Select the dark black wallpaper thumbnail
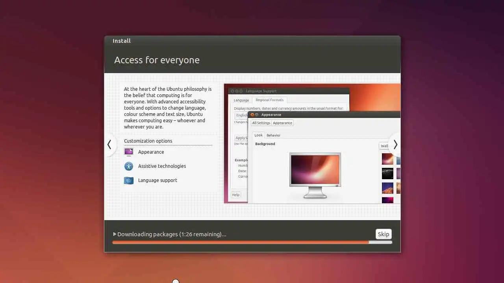Image resolution: width=504 pixels, height=283 pixels. coord(387,173)
